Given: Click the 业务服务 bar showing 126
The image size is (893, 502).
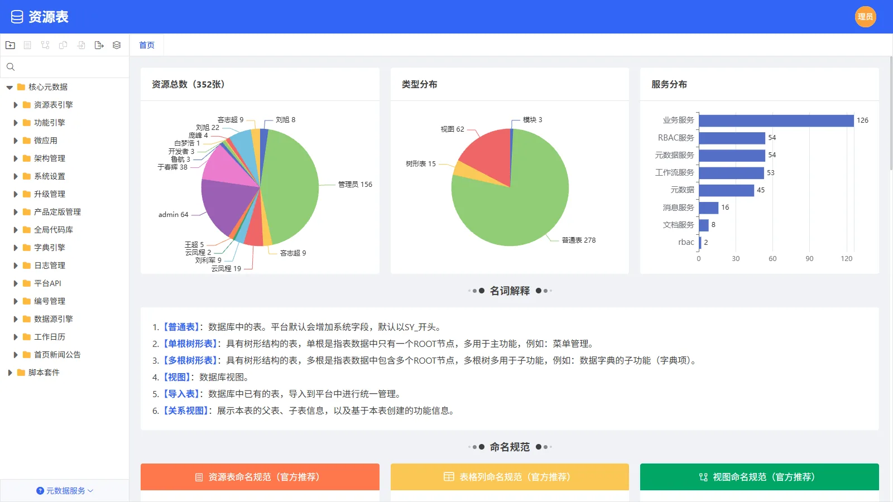Looking at the screenshot, I should (776, 120).
